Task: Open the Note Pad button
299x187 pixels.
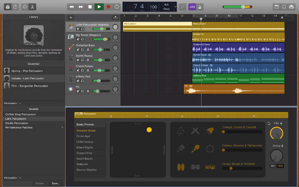Action: click(x=277, y=7)
